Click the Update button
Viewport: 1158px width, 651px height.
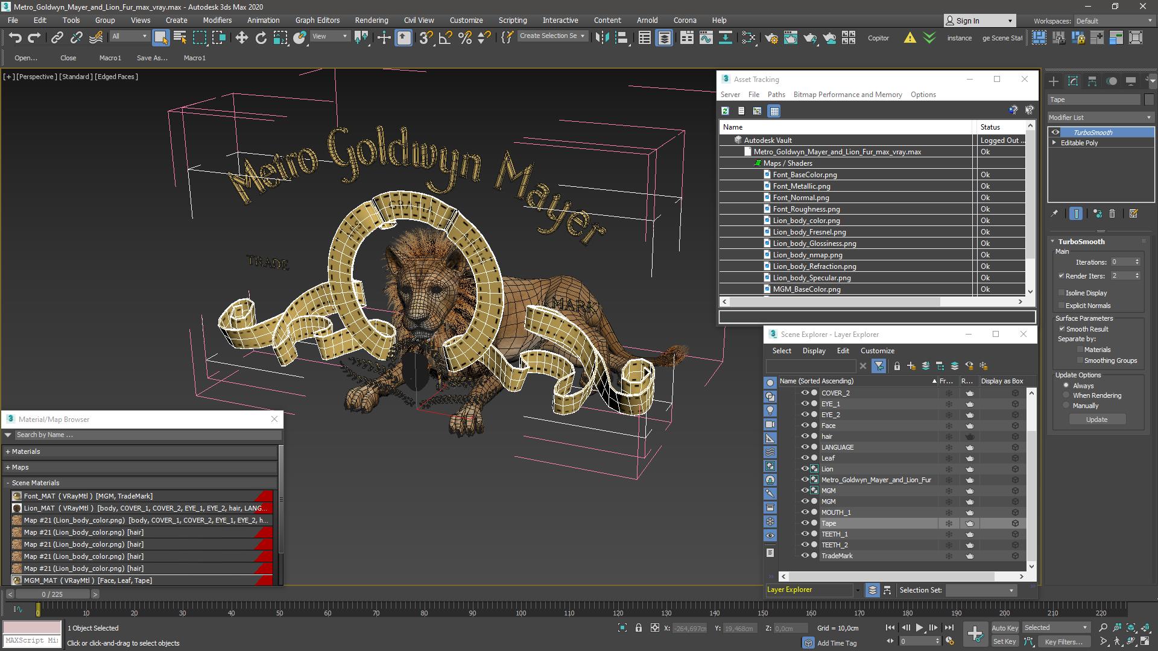[1096, 420]
